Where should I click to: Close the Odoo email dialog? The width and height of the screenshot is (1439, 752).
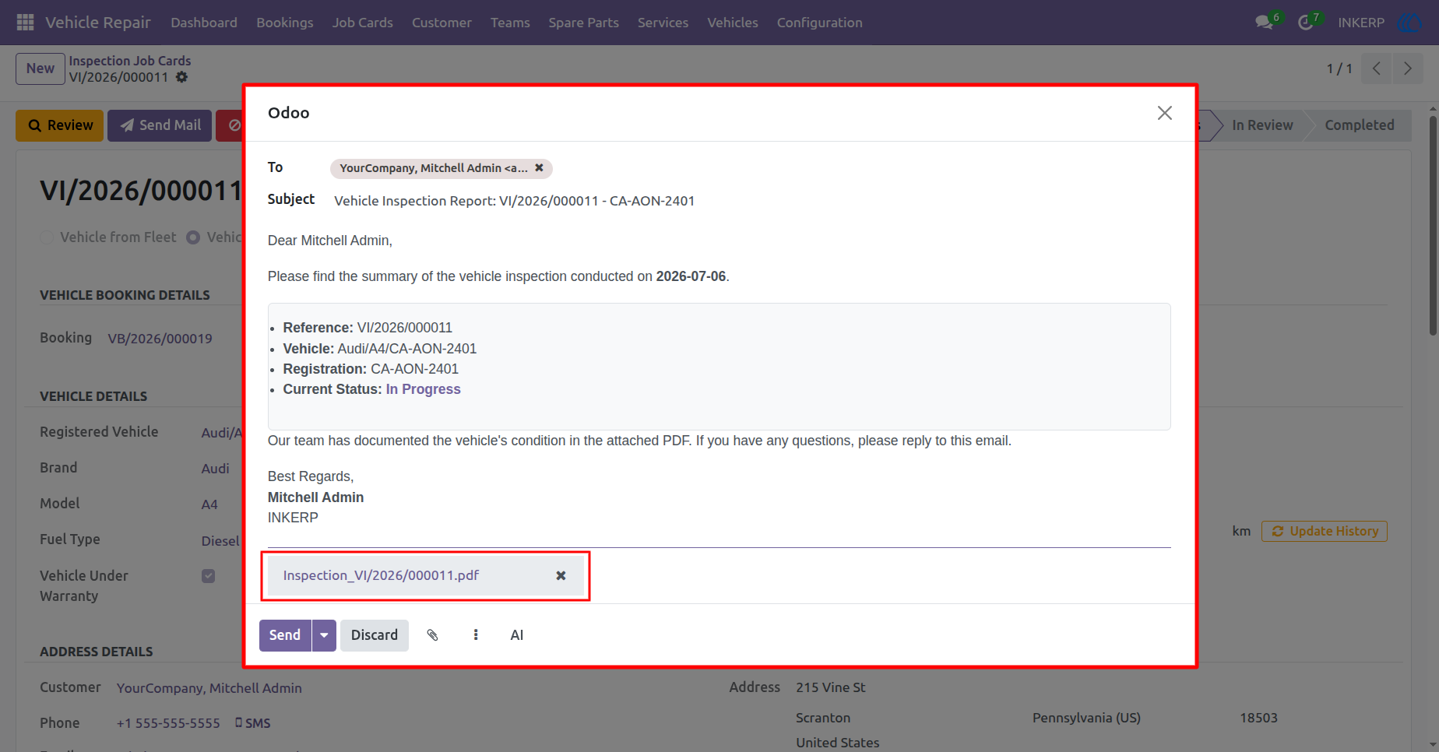tap(1165, 113)
